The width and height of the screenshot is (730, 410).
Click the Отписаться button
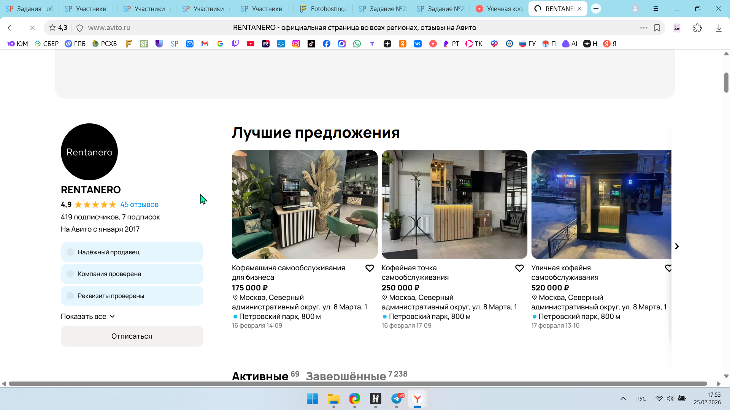tap(132, 336)
